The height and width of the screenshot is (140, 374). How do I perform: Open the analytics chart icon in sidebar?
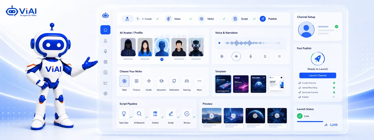tap(105, 83)
